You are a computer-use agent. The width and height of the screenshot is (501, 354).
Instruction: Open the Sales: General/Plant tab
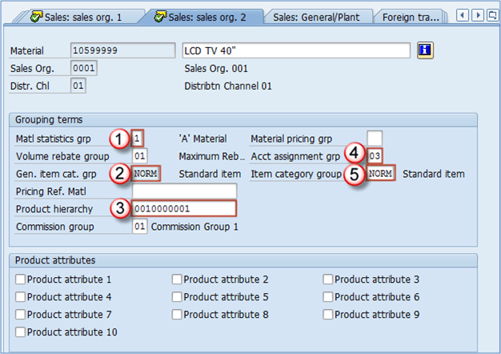point(316,16)
